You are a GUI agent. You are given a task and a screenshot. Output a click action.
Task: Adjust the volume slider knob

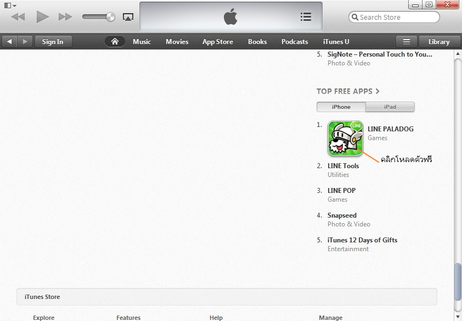tap(110, 17)
